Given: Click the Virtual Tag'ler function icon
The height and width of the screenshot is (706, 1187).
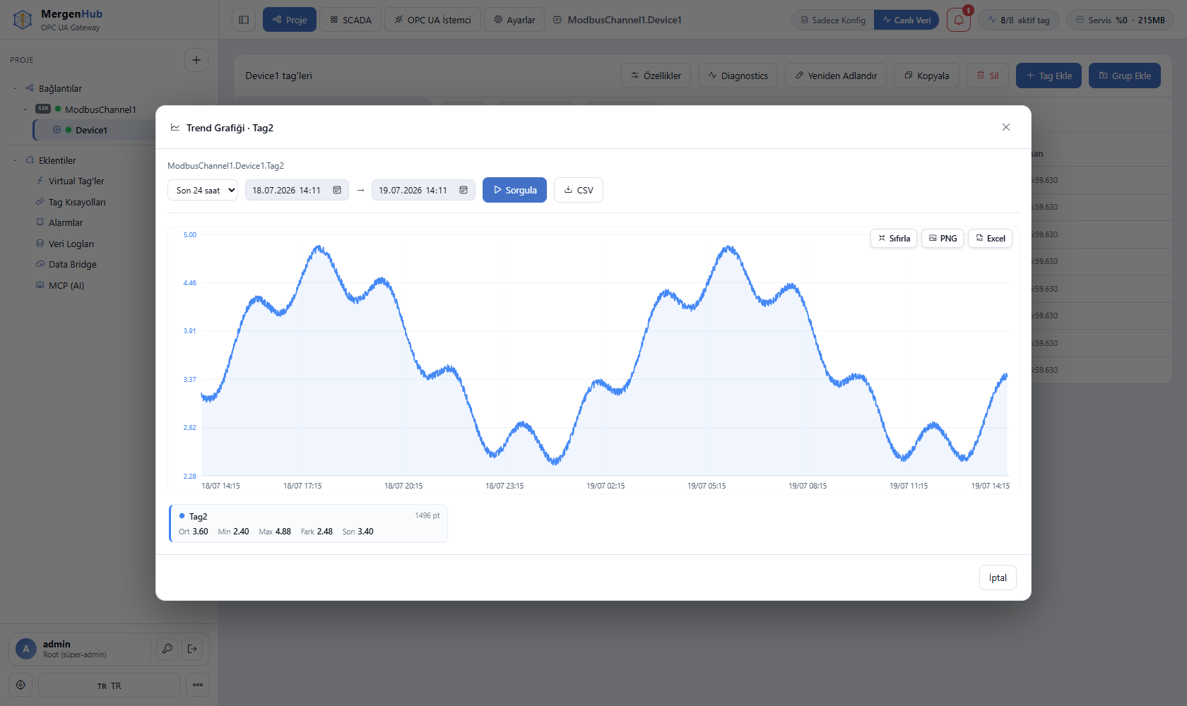Looking at the screenshot, I should [40, 181].
